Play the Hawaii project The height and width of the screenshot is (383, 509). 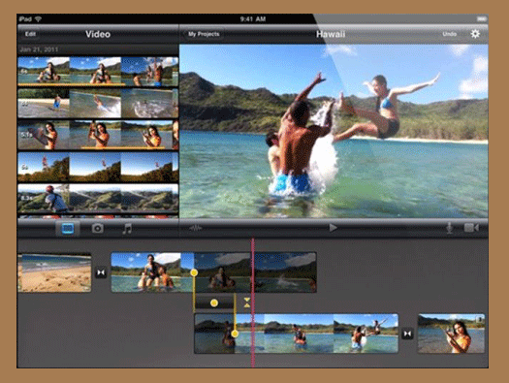333,228
